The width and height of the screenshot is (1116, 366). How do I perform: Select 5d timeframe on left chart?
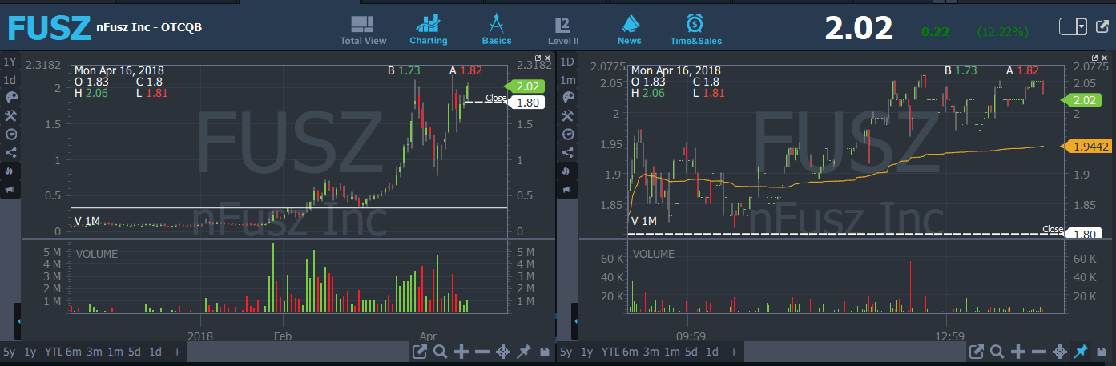[x=135, y=352]
